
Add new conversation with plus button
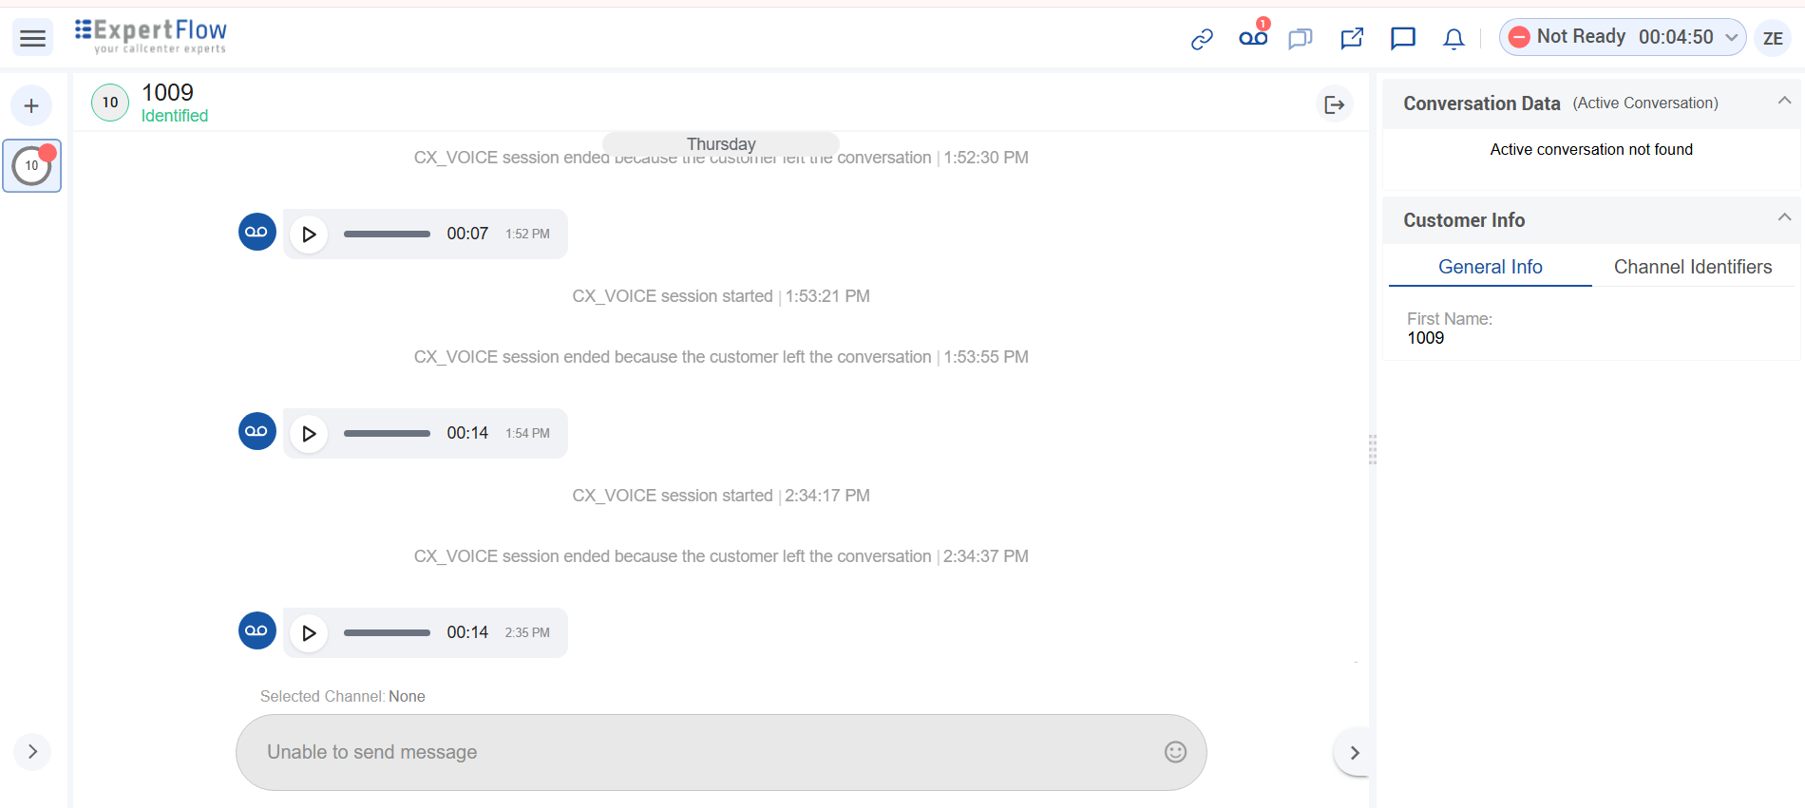pos(31,105)
